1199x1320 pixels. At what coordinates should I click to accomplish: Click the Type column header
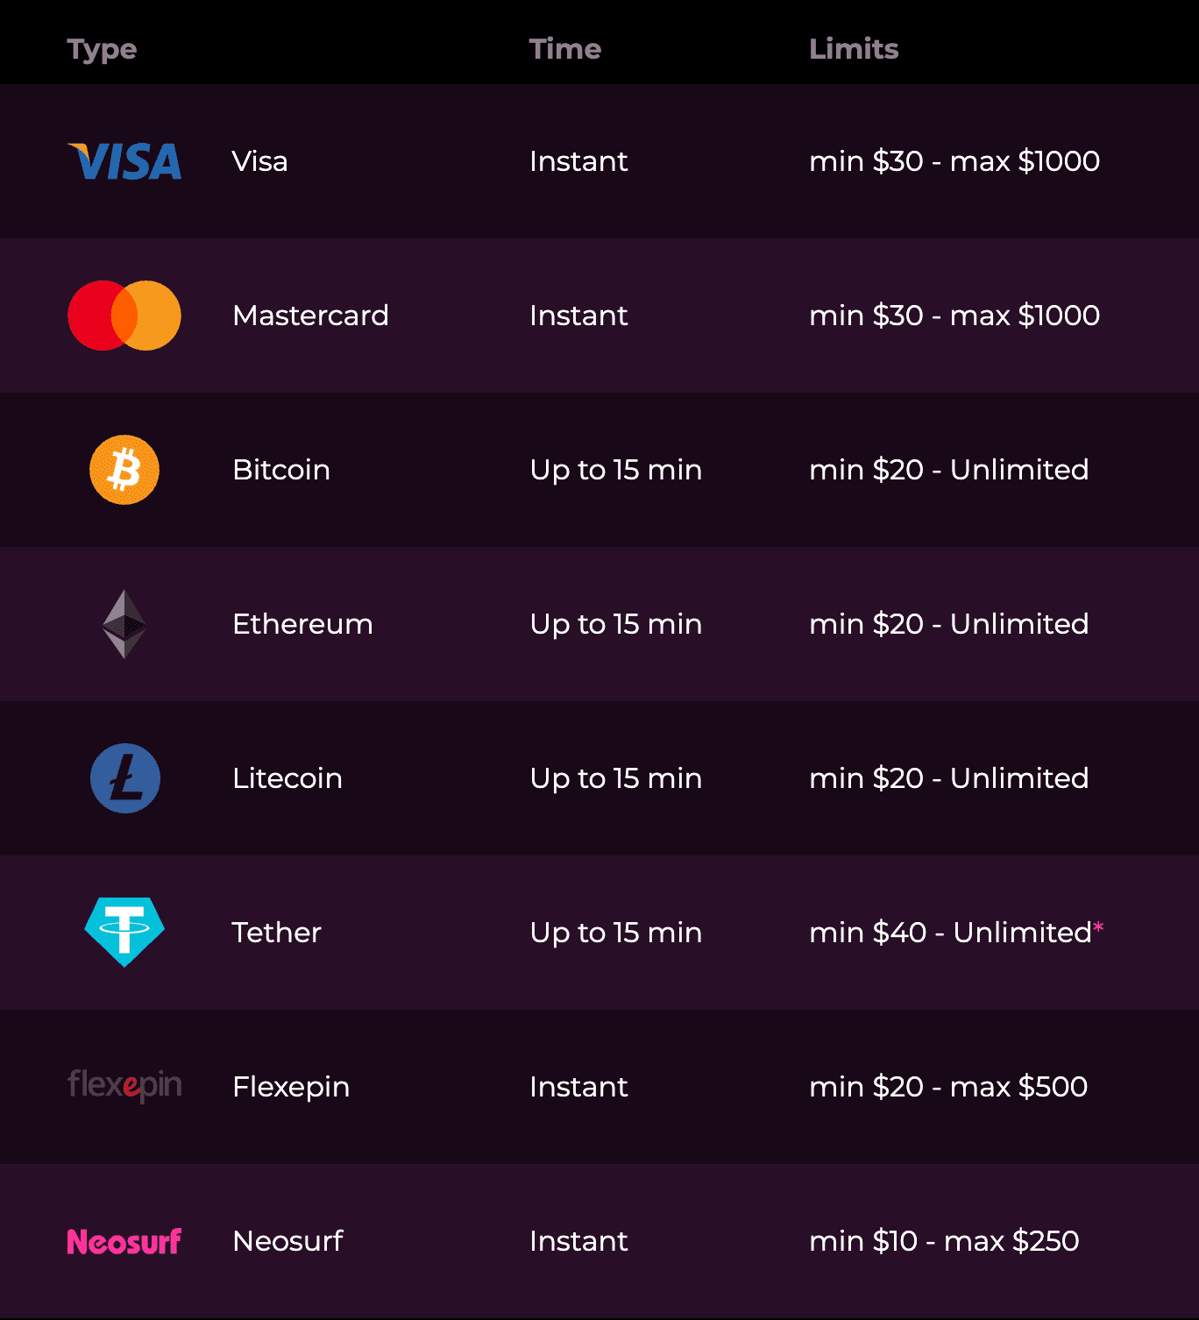pyautogui.click(x=102, y=50)
